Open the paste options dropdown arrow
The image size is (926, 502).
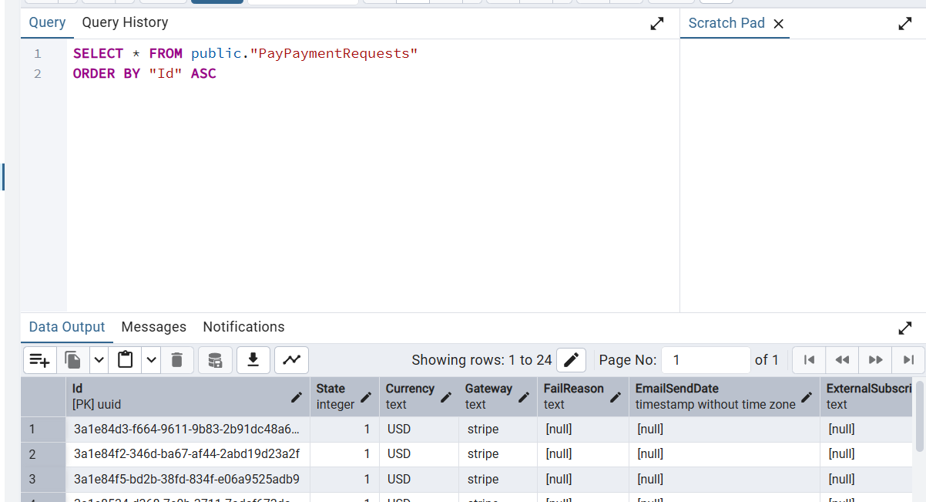[151, 360]
